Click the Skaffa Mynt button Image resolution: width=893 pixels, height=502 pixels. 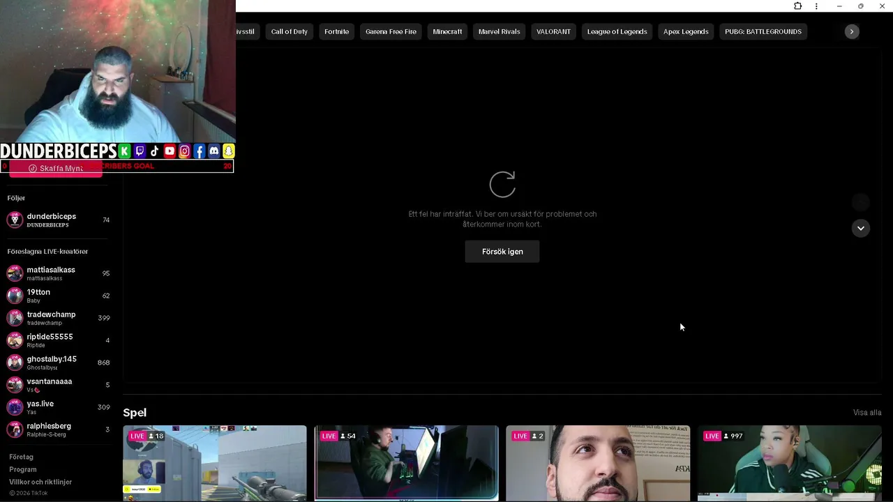click(x=56, y=169)
